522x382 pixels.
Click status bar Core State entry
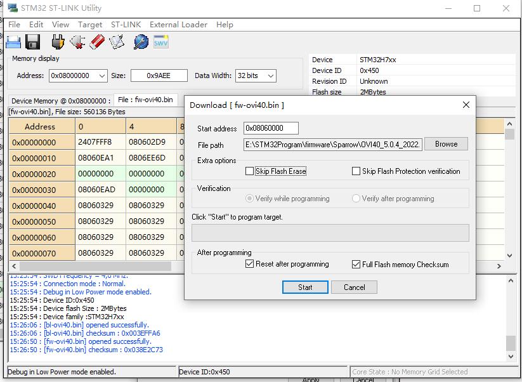[x=433, y=372]
